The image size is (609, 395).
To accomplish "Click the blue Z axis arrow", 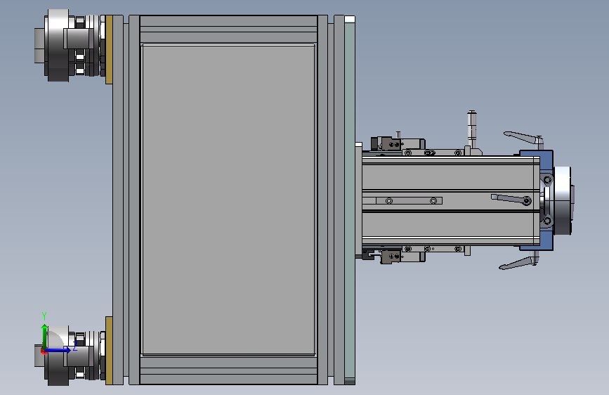I will [x=58, y=350].
